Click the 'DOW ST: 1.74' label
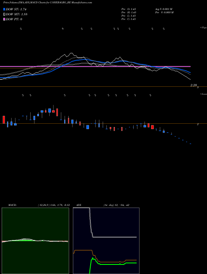Image resolution: width=207 pixels, height=274 pixels. pyautogui.click(x=16, y=9)
